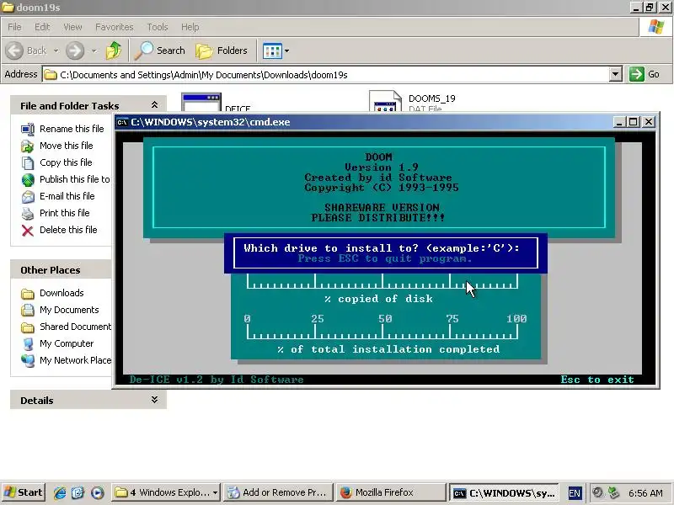Image resolution: width=674 pixels, height=505 pixels.
Task: Expand the address bar dropdown
Action: click(616, 75)
